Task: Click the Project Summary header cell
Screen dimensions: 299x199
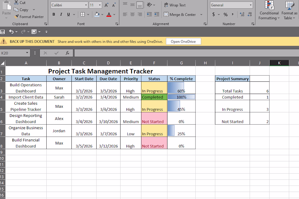Action: (x=232, y=79)
